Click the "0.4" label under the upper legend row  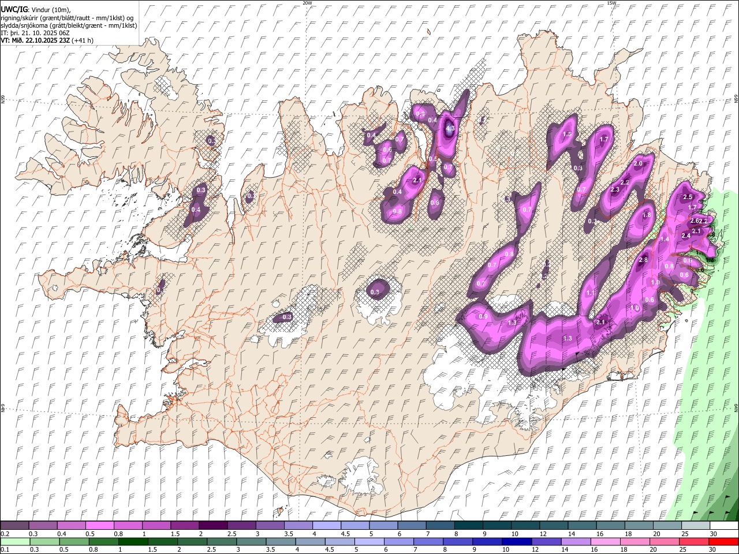pos(62,534)
